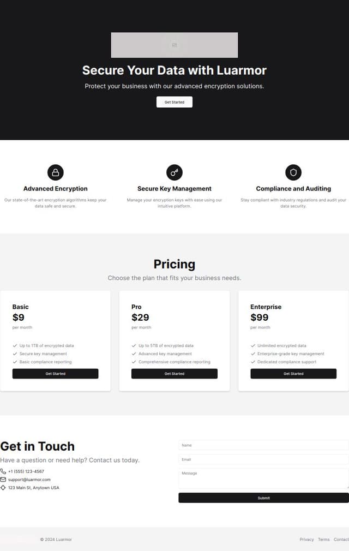The image size is (349, 551).
Task: Submit the contact form
Action: click(x=264, y=498)
